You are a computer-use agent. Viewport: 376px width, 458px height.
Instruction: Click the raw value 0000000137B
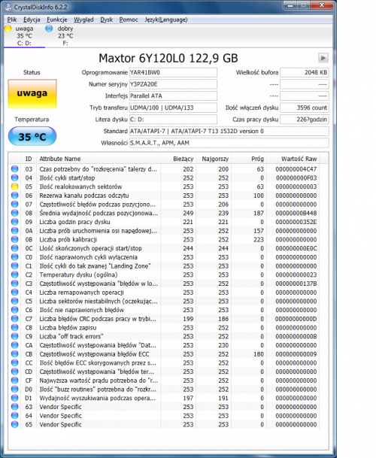tap(296, 284)
